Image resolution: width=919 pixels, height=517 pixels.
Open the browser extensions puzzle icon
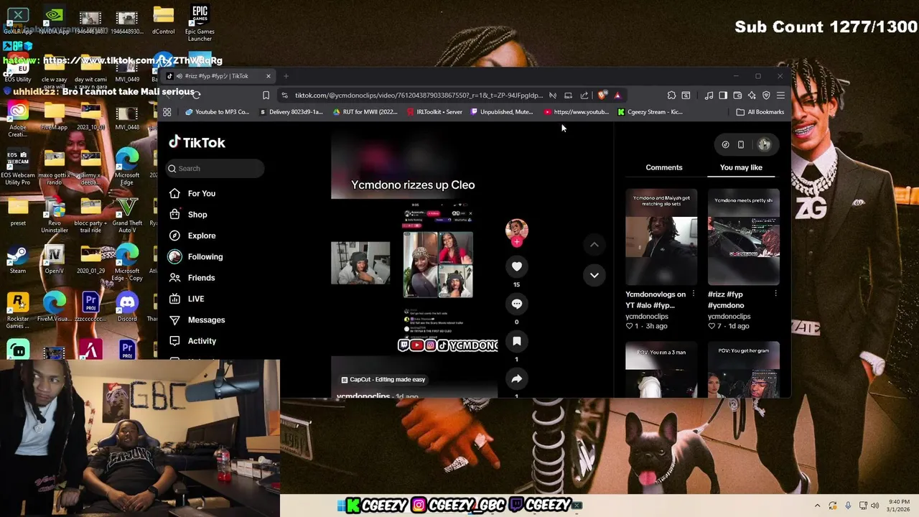671,96
